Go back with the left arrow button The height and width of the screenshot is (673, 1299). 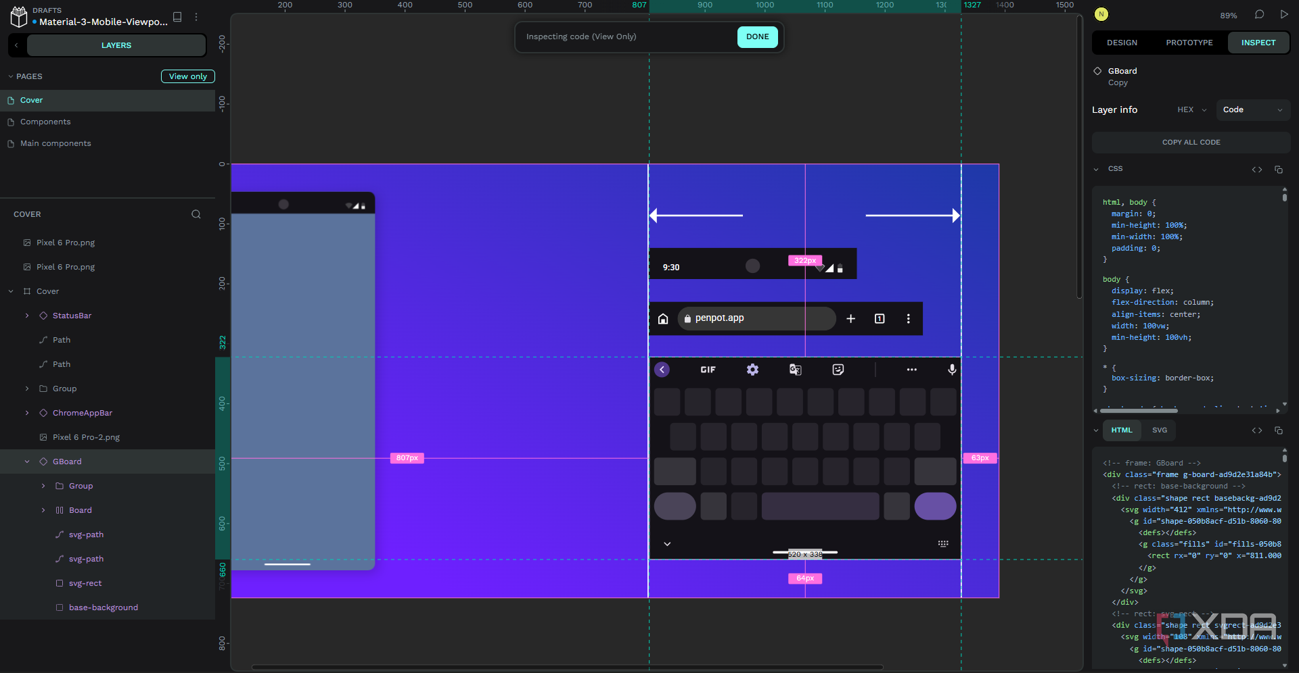[16, 45]
